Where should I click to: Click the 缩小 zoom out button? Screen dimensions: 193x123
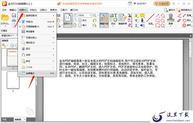[82, 25]
